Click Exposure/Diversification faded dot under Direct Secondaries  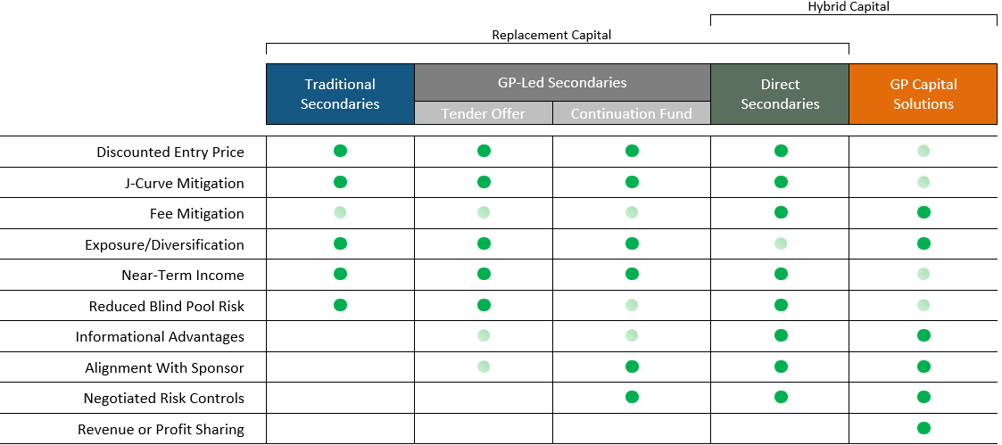pos(781,243)
